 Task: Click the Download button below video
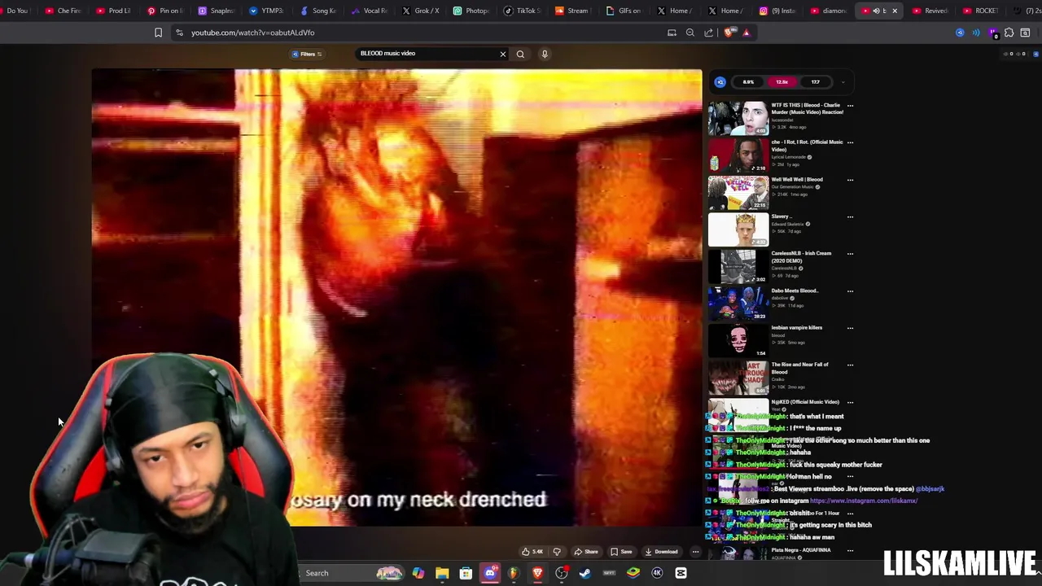[661, 552]
